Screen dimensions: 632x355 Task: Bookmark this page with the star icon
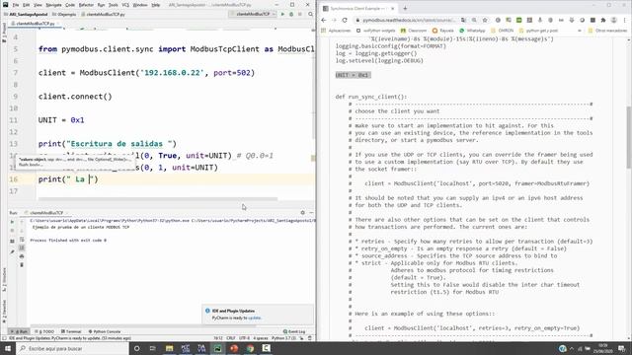tap(485, 20)
